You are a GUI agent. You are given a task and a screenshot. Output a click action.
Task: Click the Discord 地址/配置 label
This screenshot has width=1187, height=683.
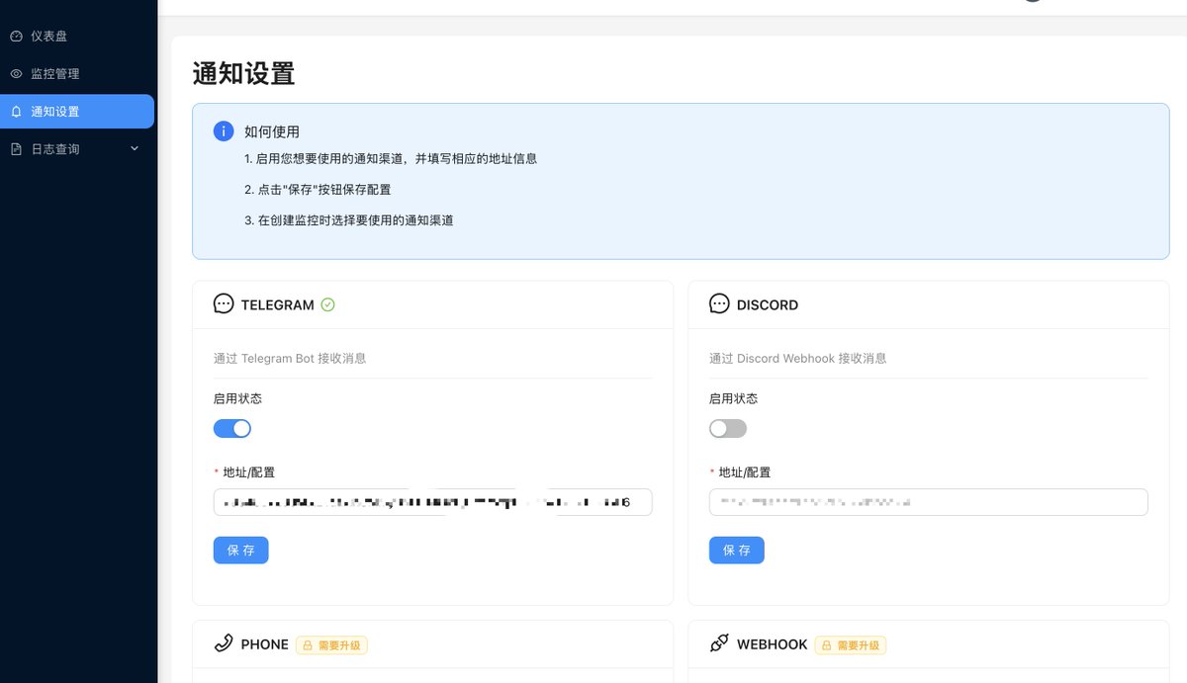744,472
